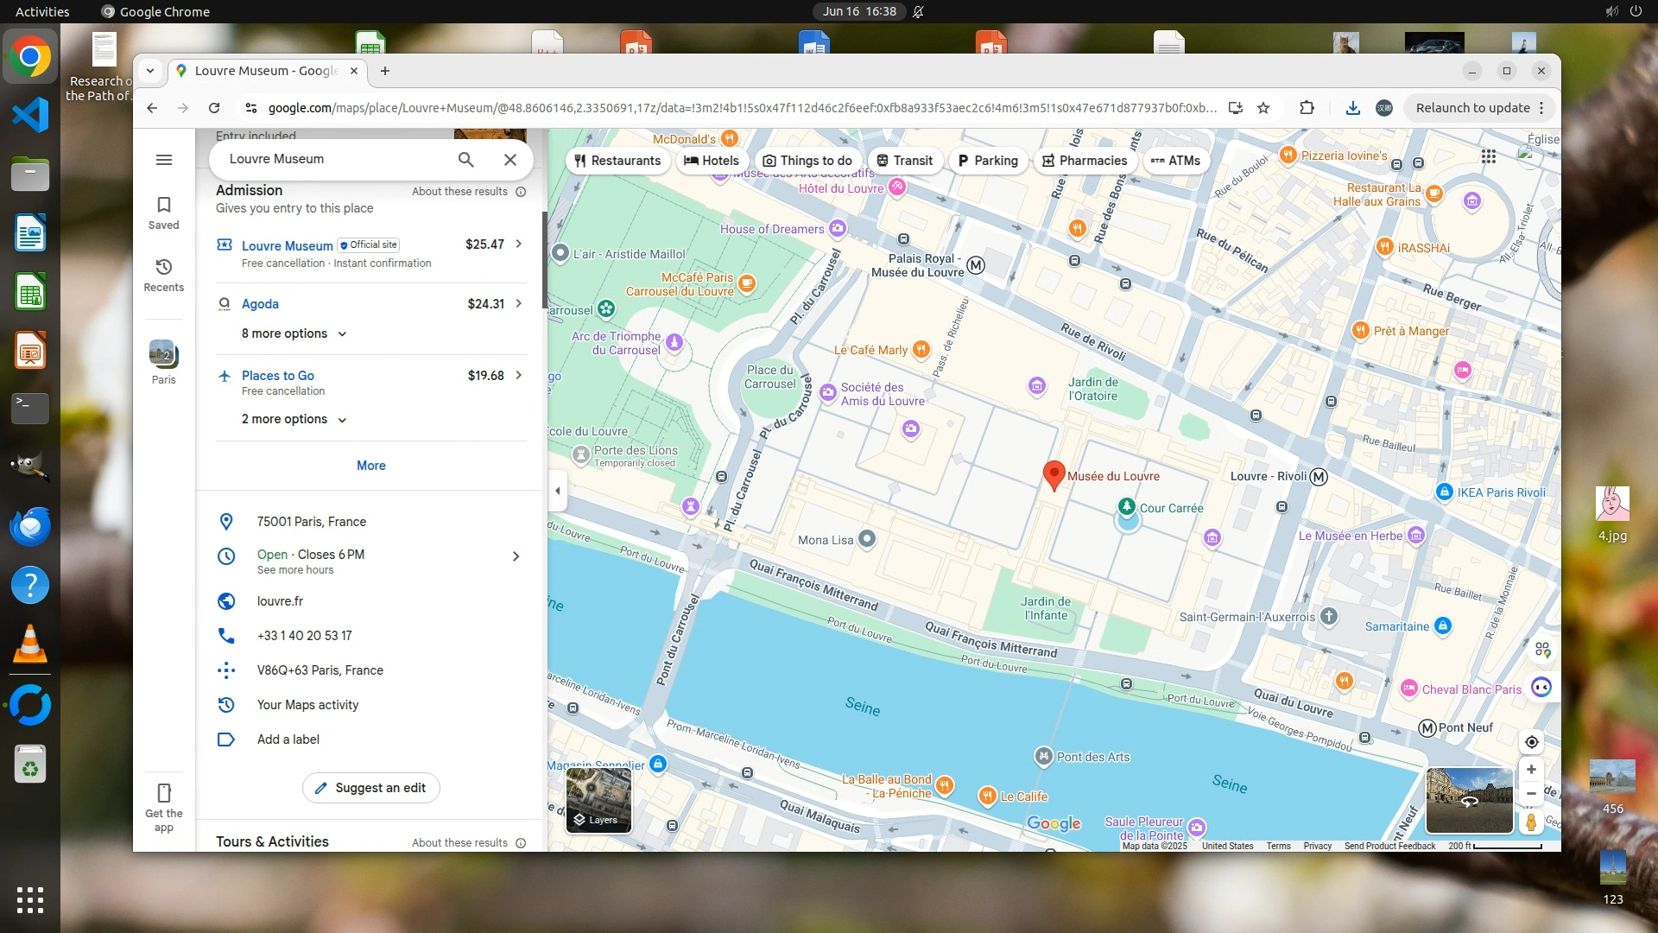Open the Street View thumbnail

coord(1469,800)
